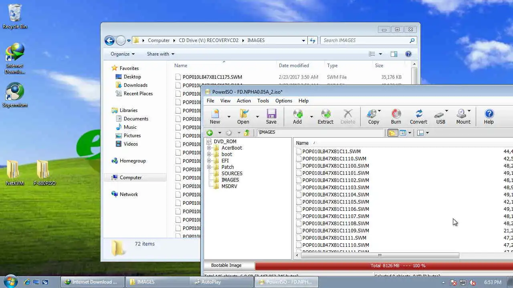This screenshot has width=513, height=288.
Task: Select file POP010LB47X81C11100.SWM
Action: tap(336, 166)
